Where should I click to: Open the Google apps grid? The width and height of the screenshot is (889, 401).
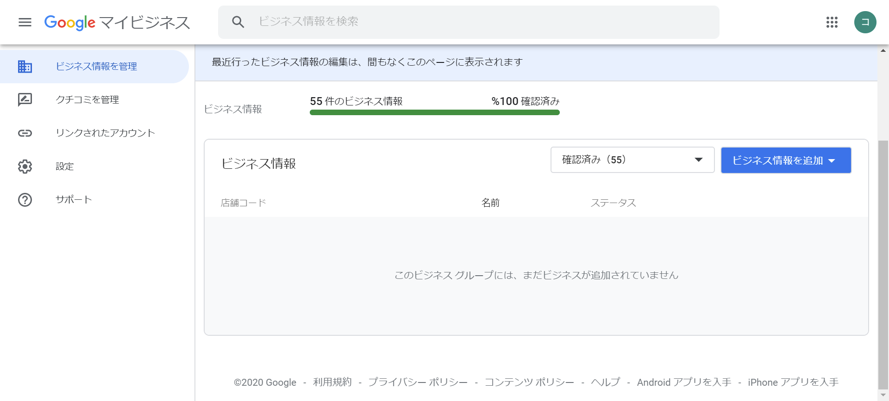832,22
